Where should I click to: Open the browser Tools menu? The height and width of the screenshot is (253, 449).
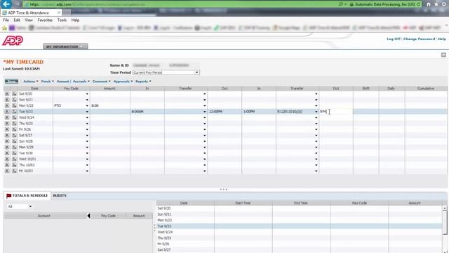62,20
